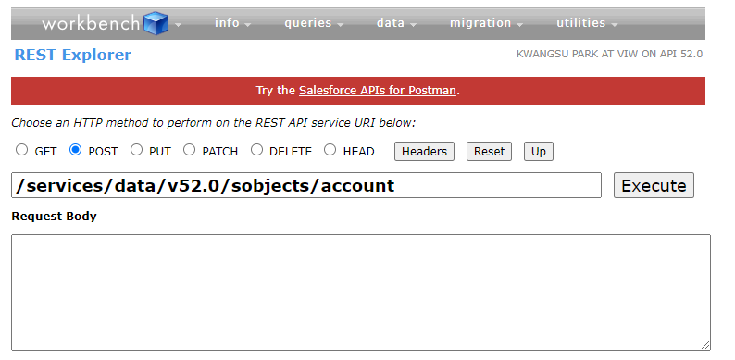Image resolution: width=735 pixels, height=360 pixels.
Task: Click the workbench wordmark text
Action: coord(92,23)
